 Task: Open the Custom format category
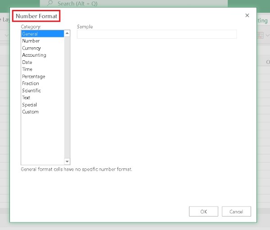click(31, 112)
